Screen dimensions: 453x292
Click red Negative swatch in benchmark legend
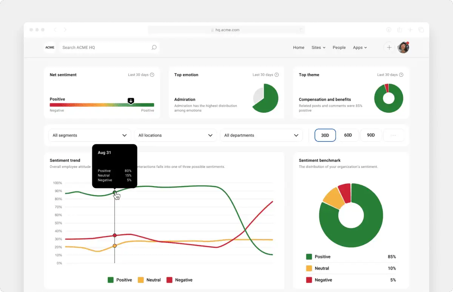coord(309,280)
